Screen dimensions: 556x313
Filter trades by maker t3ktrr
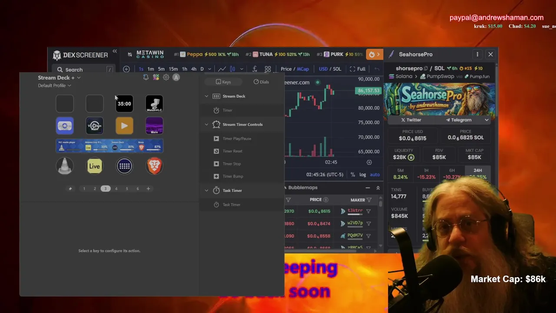pyautogui.click(x=368, y=211)
